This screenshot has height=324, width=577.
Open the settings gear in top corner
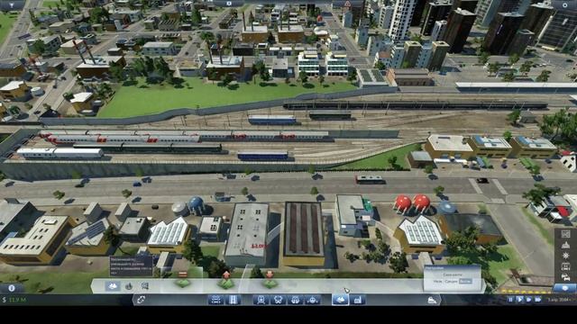(565, 5)
